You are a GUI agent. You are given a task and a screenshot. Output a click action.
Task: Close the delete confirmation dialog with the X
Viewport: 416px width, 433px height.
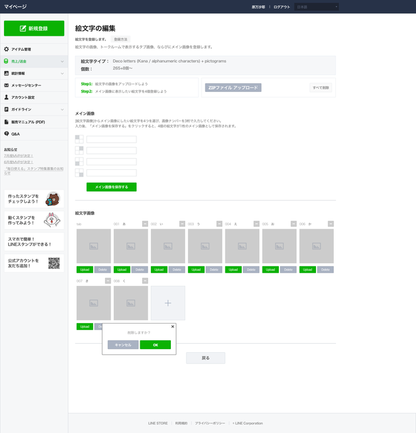click(x=173, y=327)
